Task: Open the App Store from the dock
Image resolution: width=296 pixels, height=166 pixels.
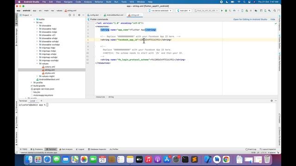Action: [x=167, y=160]
